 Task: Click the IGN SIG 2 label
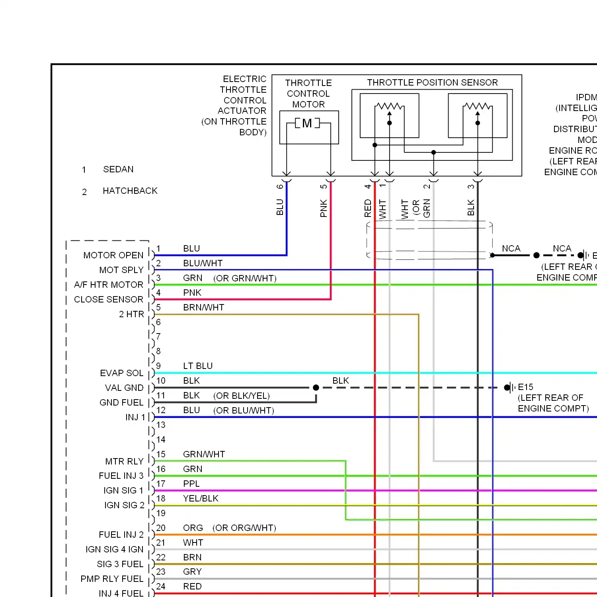124,505
